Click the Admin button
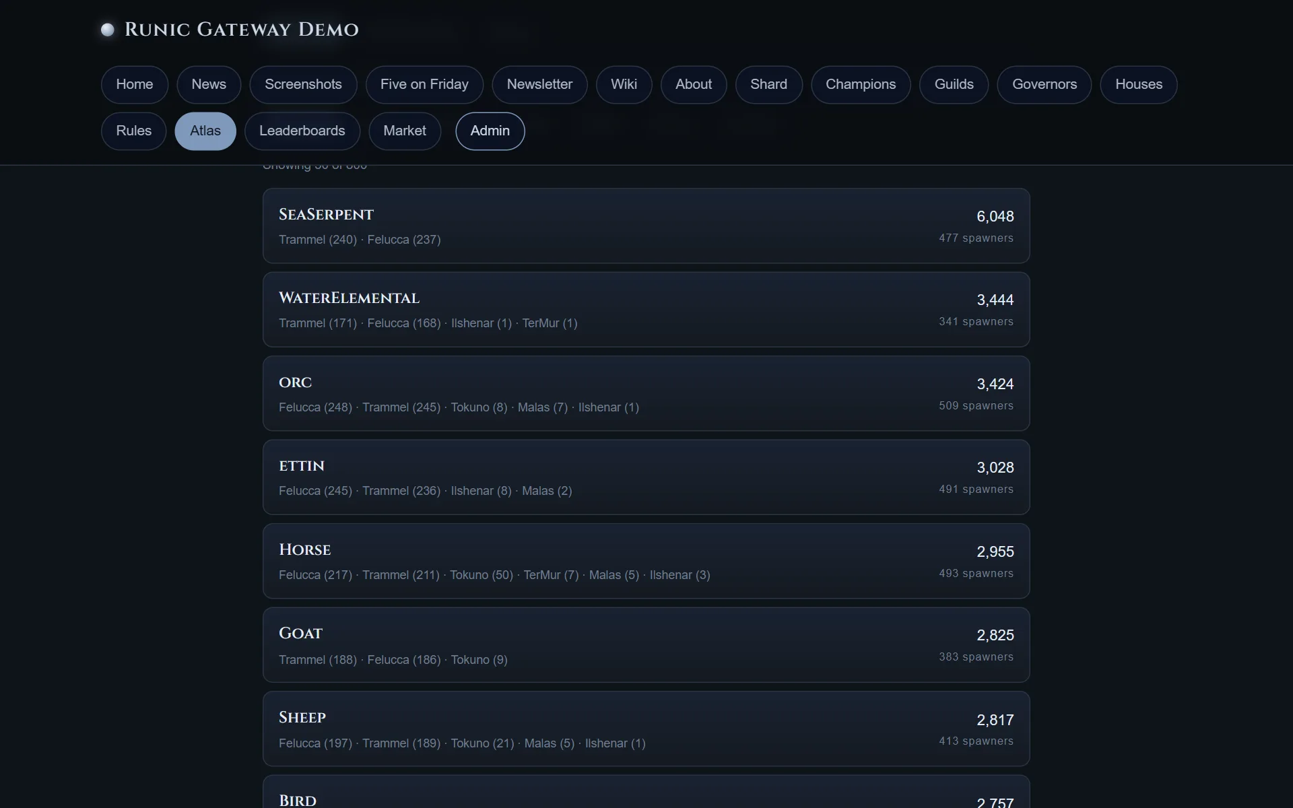1293x808 pixels. point(490,131)
